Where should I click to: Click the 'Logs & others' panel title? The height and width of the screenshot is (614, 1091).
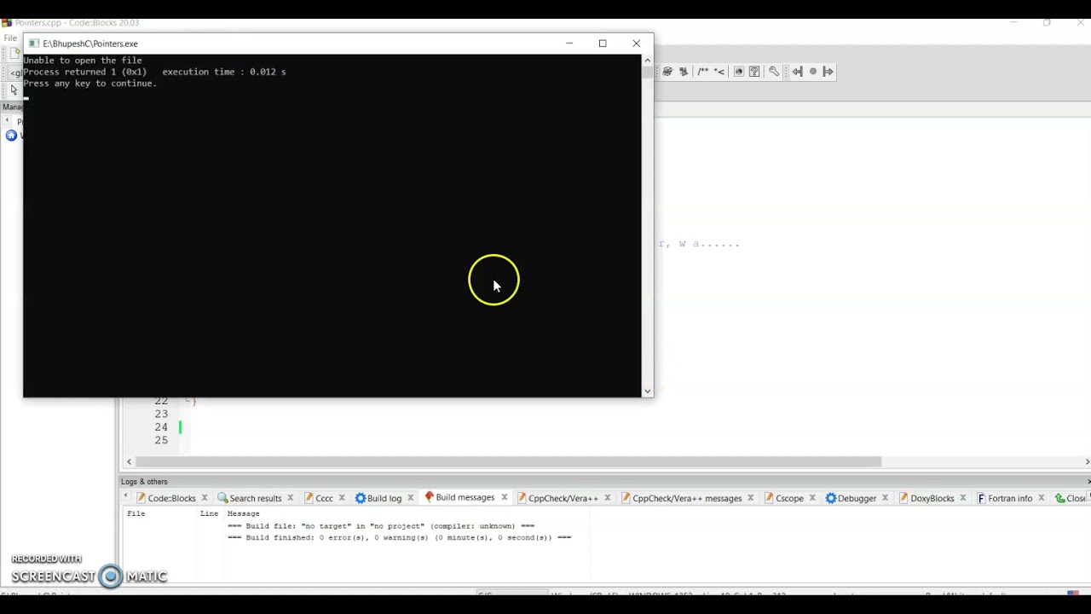click(144, 482)
